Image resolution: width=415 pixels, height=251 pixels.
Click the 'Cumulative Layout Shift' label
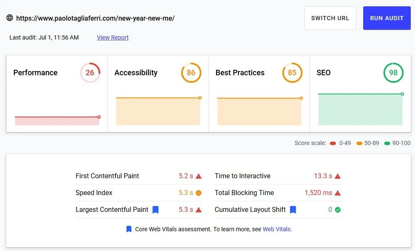click(x=250, y=209)
